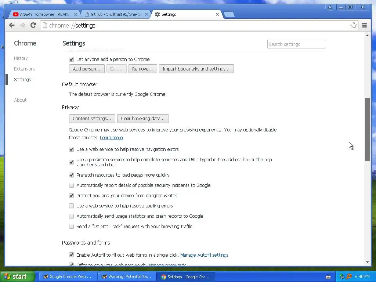Click the magnifier icon in system tray
The image size is (376, 282).
pyautogui.click(x=349, y=276)
